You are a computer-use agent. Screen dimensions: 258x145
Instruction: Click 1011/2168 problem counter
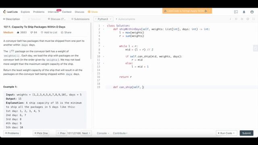[x=74, y=133]
